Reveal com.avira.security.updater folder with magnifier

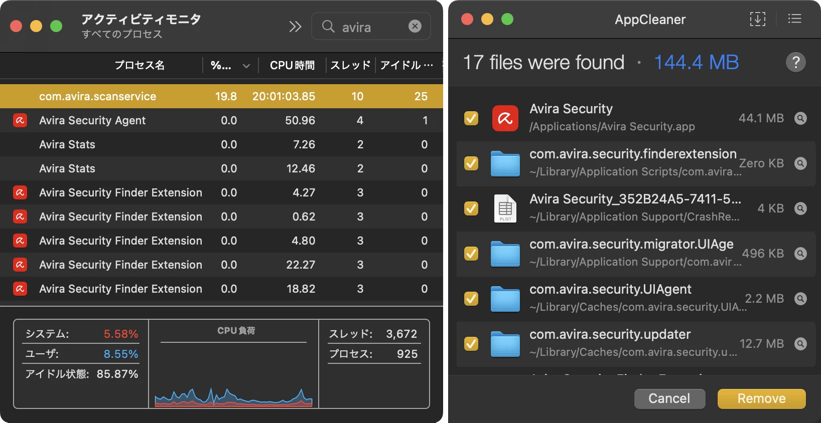800,344
